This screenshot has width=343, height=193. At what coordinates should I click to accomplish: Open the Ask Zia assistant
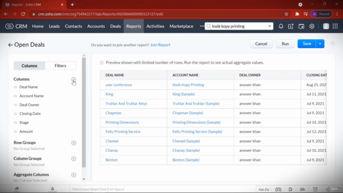click(264, 189)
